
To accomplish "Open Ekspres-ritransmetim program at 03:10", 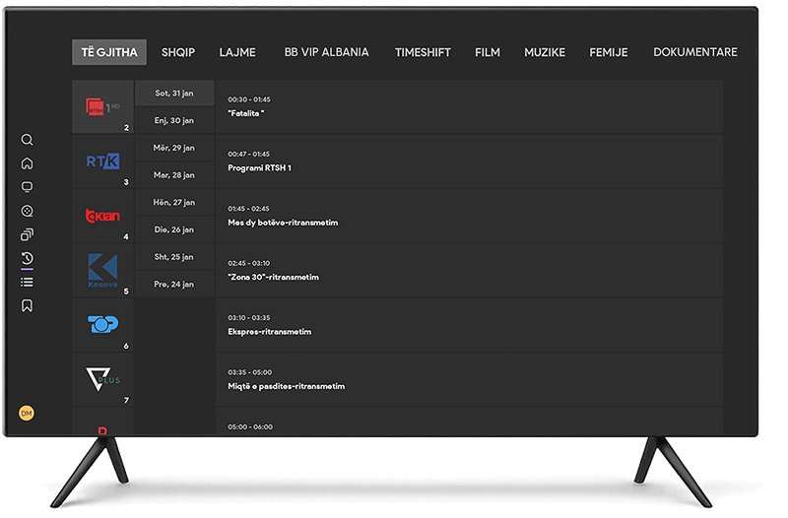I will pyautogui.click(x=469, y=325).
